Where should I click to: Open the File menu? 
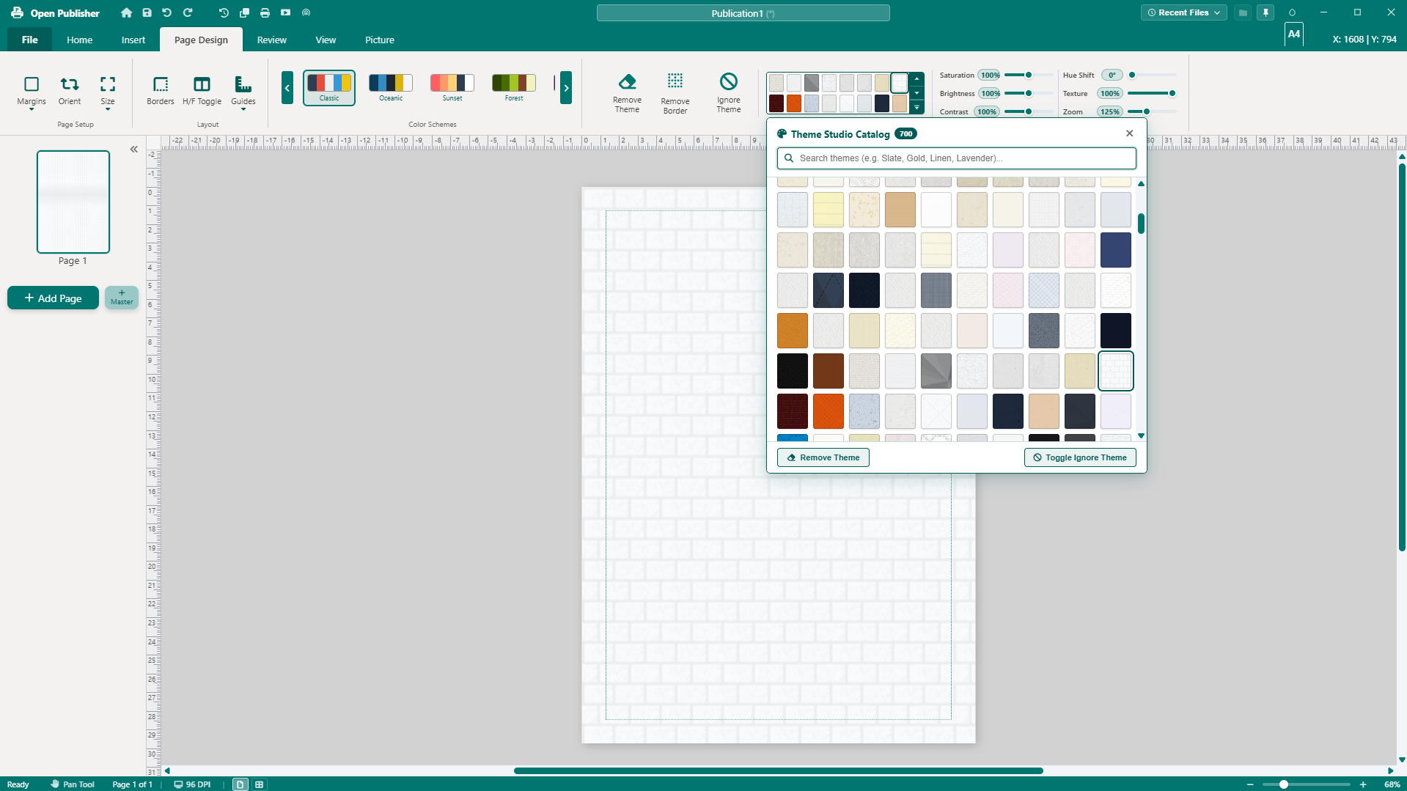pos(30,40)
